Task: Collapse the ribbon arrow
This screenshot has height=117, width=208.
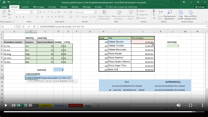Action: 206,22
